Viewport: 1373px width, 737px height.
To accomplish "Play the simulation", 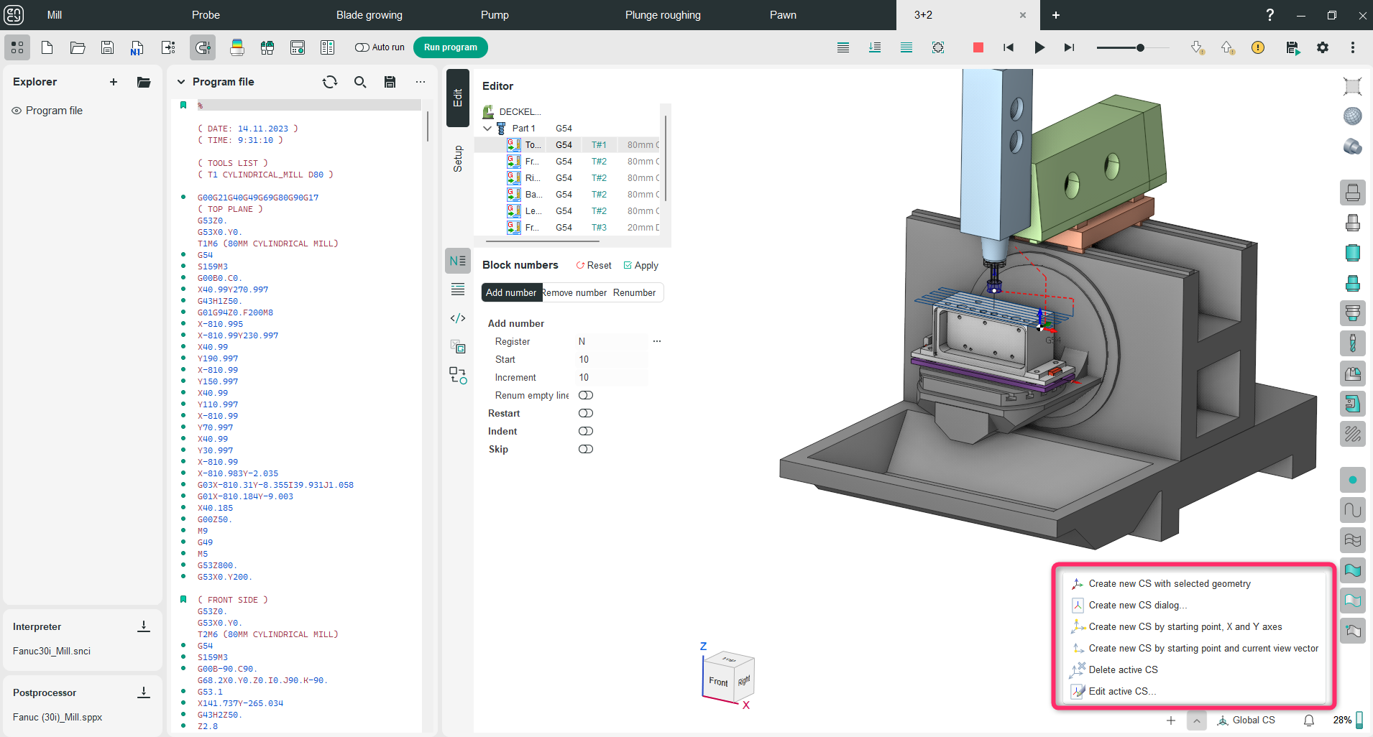I will point(1039,47).
